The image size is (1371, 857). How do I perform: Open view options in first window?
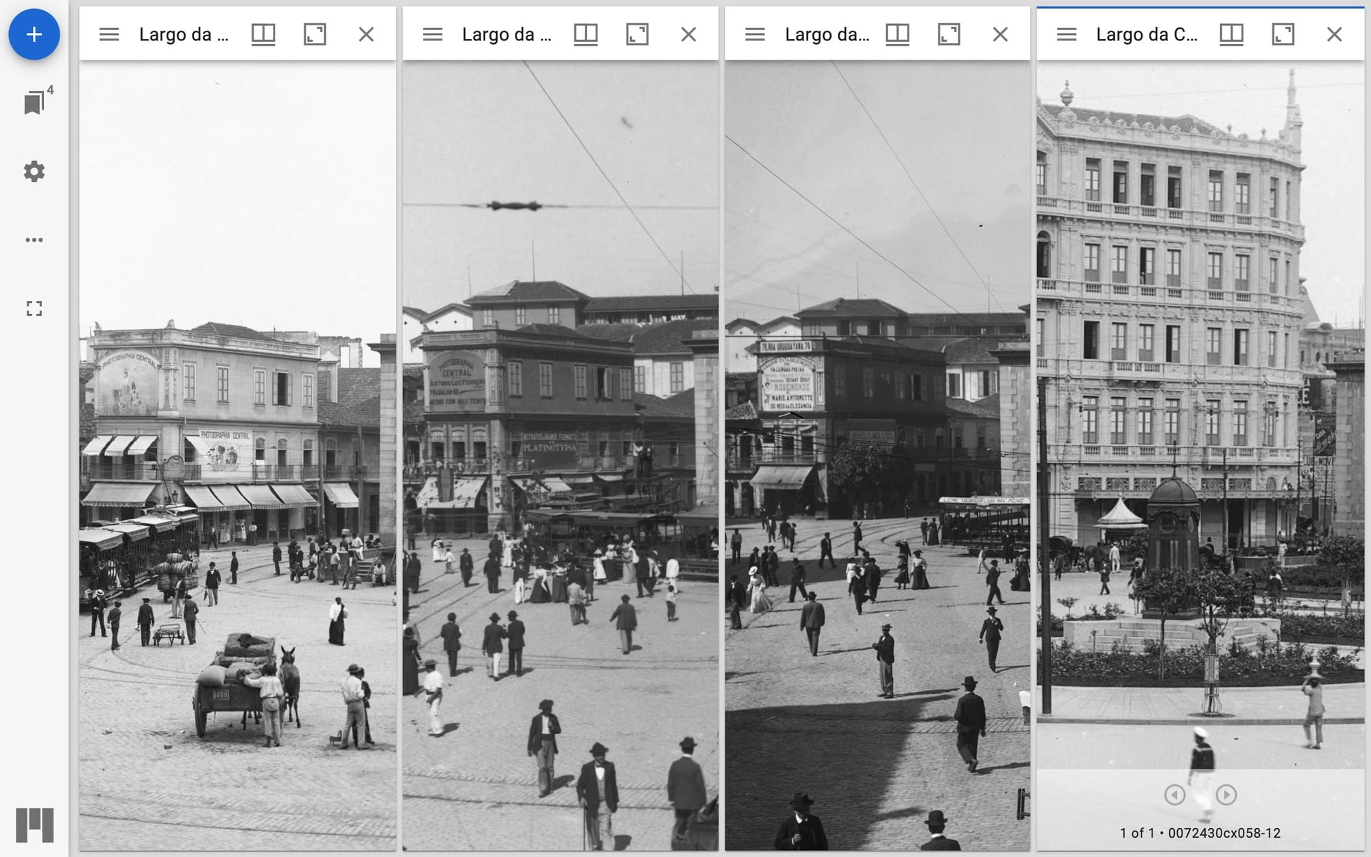pos(263,34)
